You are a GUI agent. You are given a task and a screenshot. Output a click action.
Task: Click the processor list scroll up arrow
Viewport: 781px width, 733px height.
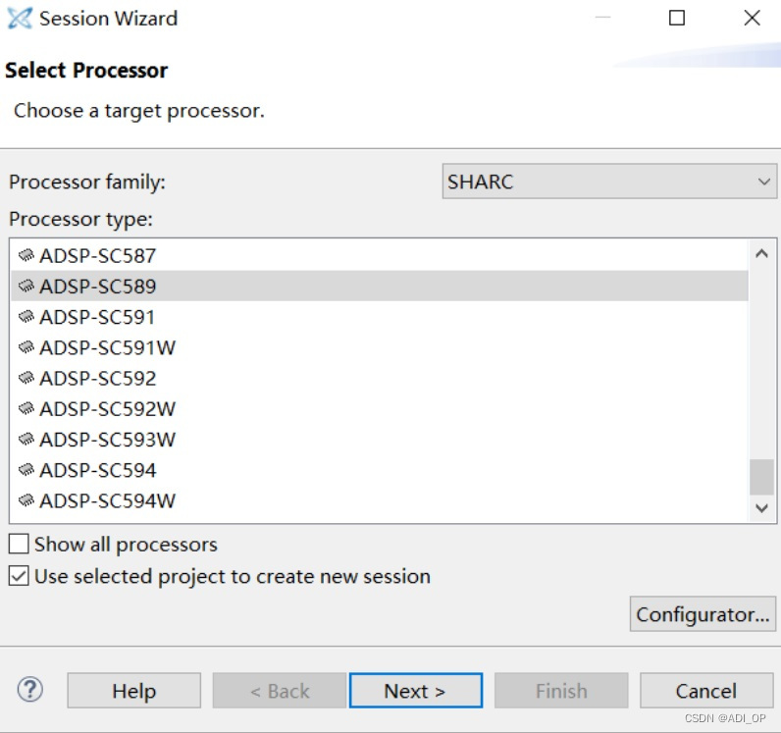point(761,253)
